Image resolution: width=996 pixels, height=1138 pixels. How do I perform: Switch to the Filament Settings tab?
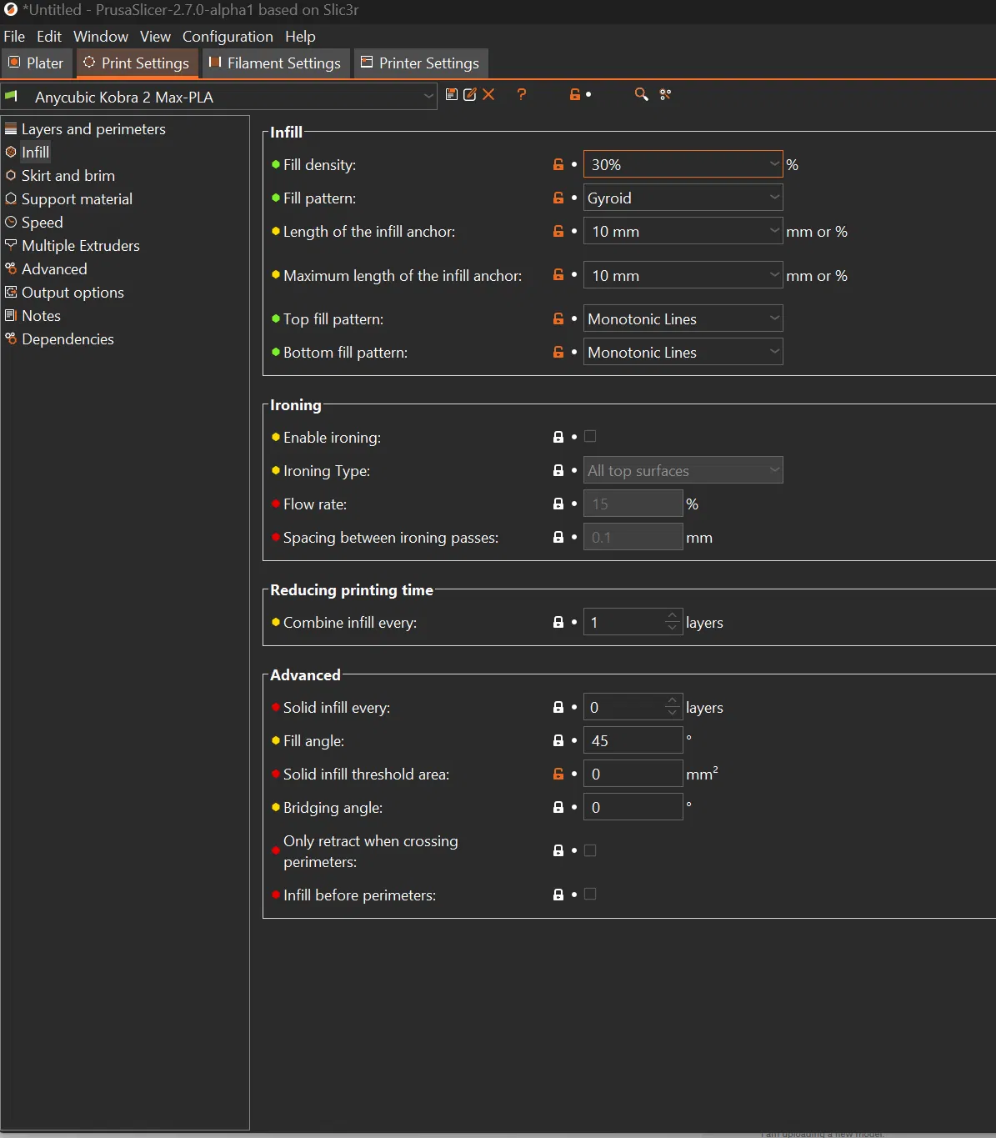pyautogui.click(x=275, y=63)
